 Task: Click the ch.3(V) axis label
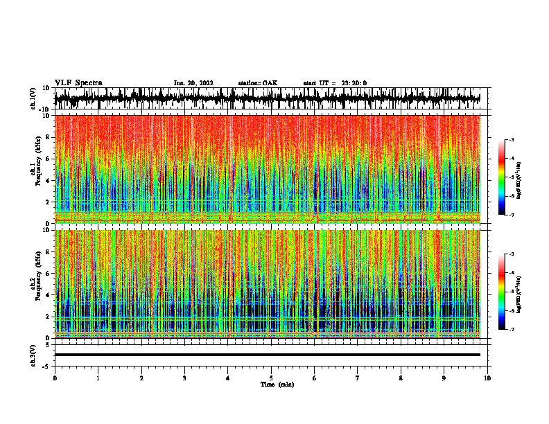coord(33,355)
